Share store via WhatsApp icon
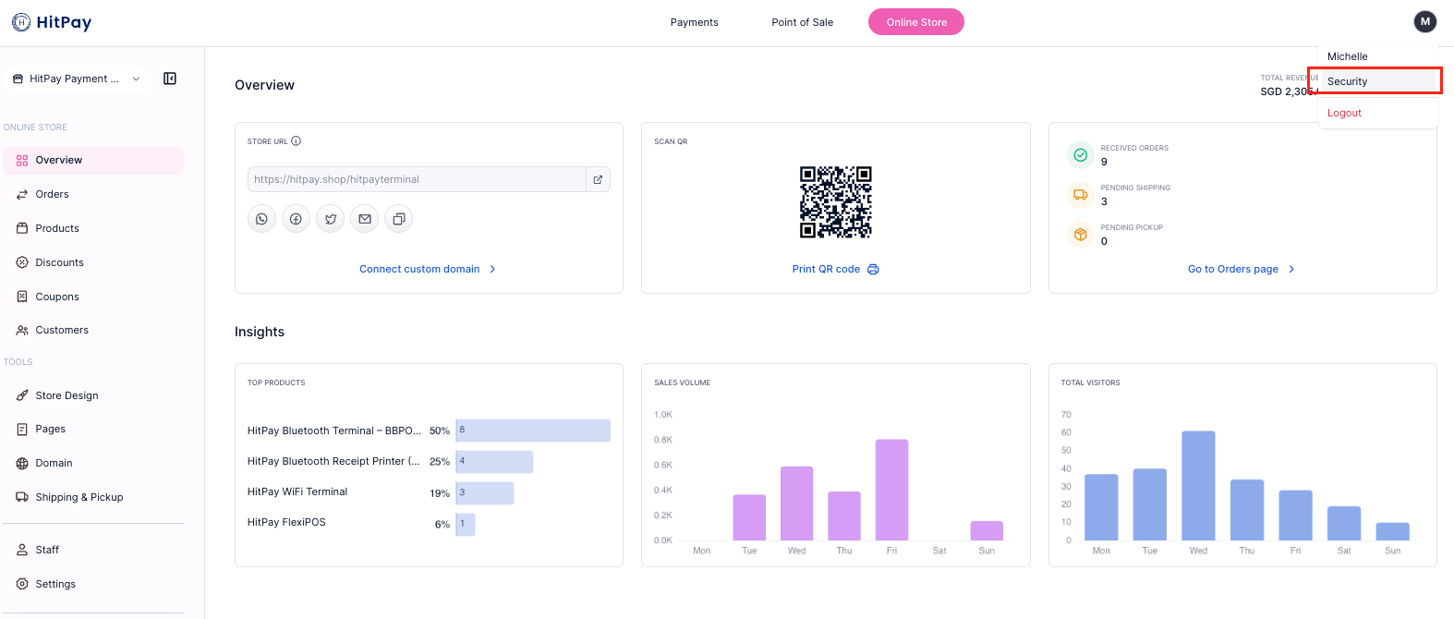 tap(261, 219)
